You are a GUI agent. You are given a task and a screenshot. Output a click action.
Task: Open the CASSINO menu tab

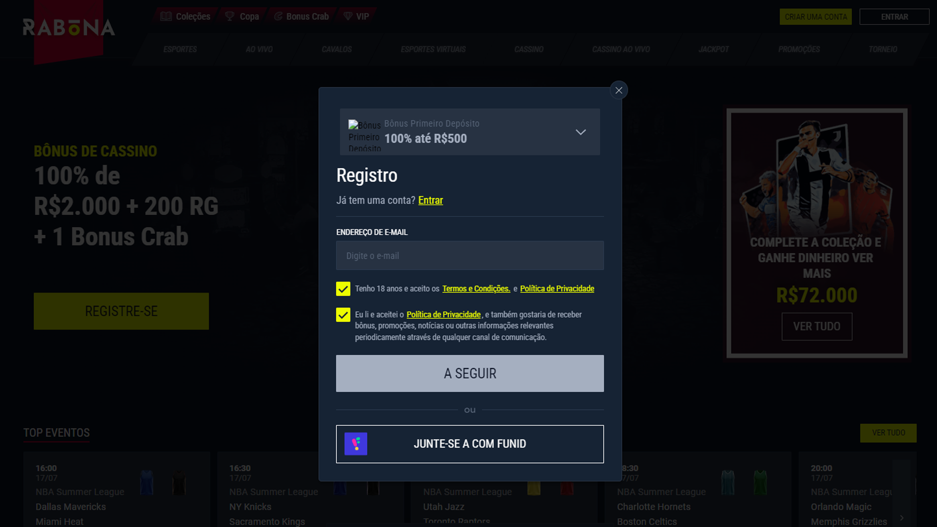pos(529,49)
